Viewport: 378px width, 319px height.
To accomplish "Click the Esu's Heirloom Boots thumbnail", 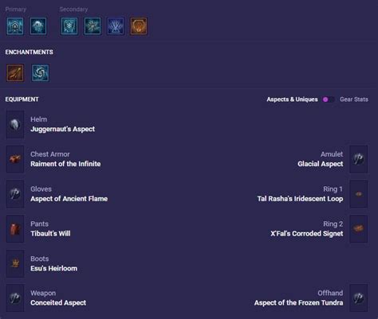I will (x=15, y=263).
